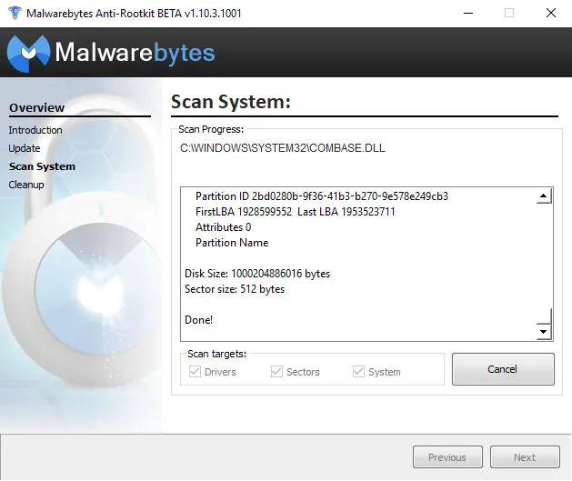Click the FirstLBA 1928599552 log line

(296, 212)
